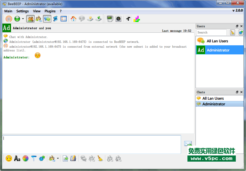Viewport: 246px width, 171px height.
Task: Click the green "Administrator:" sender name
Action: pyautogui.click(x=16, y=57)
